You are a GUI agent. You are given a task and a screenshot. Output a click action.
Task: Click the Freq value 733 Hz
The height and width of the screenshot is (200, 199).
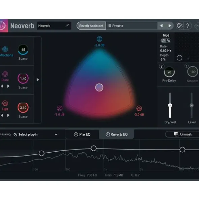click(92, 175)
